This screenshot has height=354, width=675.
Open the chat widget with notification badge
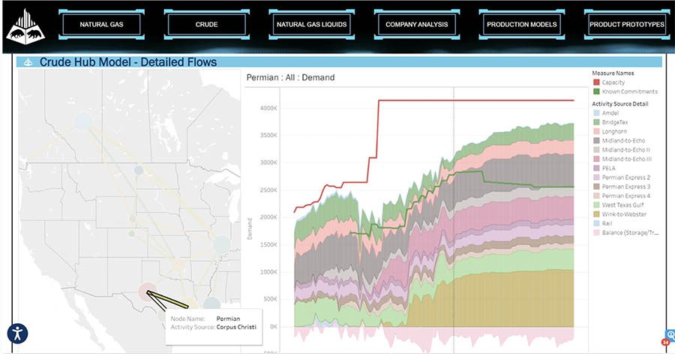point(670,336)
